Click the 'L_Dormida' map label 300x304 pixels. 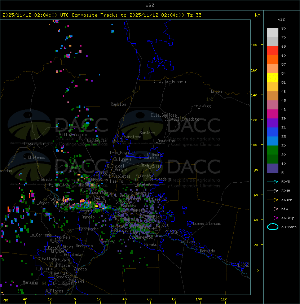(x=205, y=251)
